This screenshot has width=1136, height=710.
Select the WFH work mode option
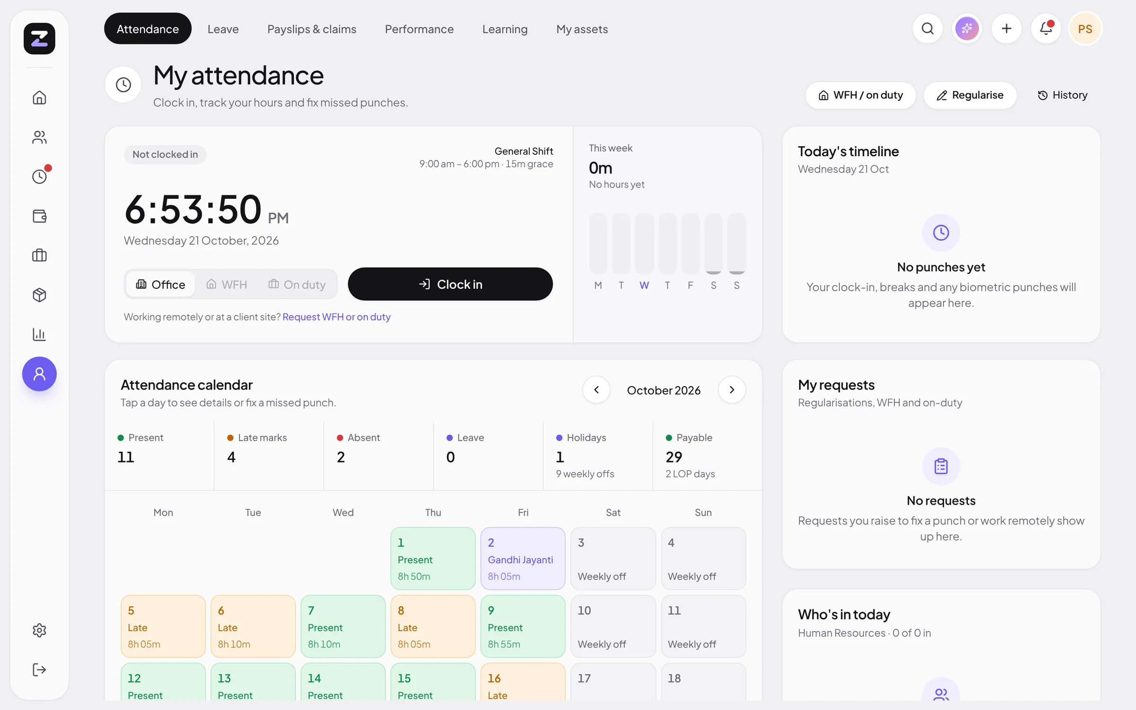(227, 284)
